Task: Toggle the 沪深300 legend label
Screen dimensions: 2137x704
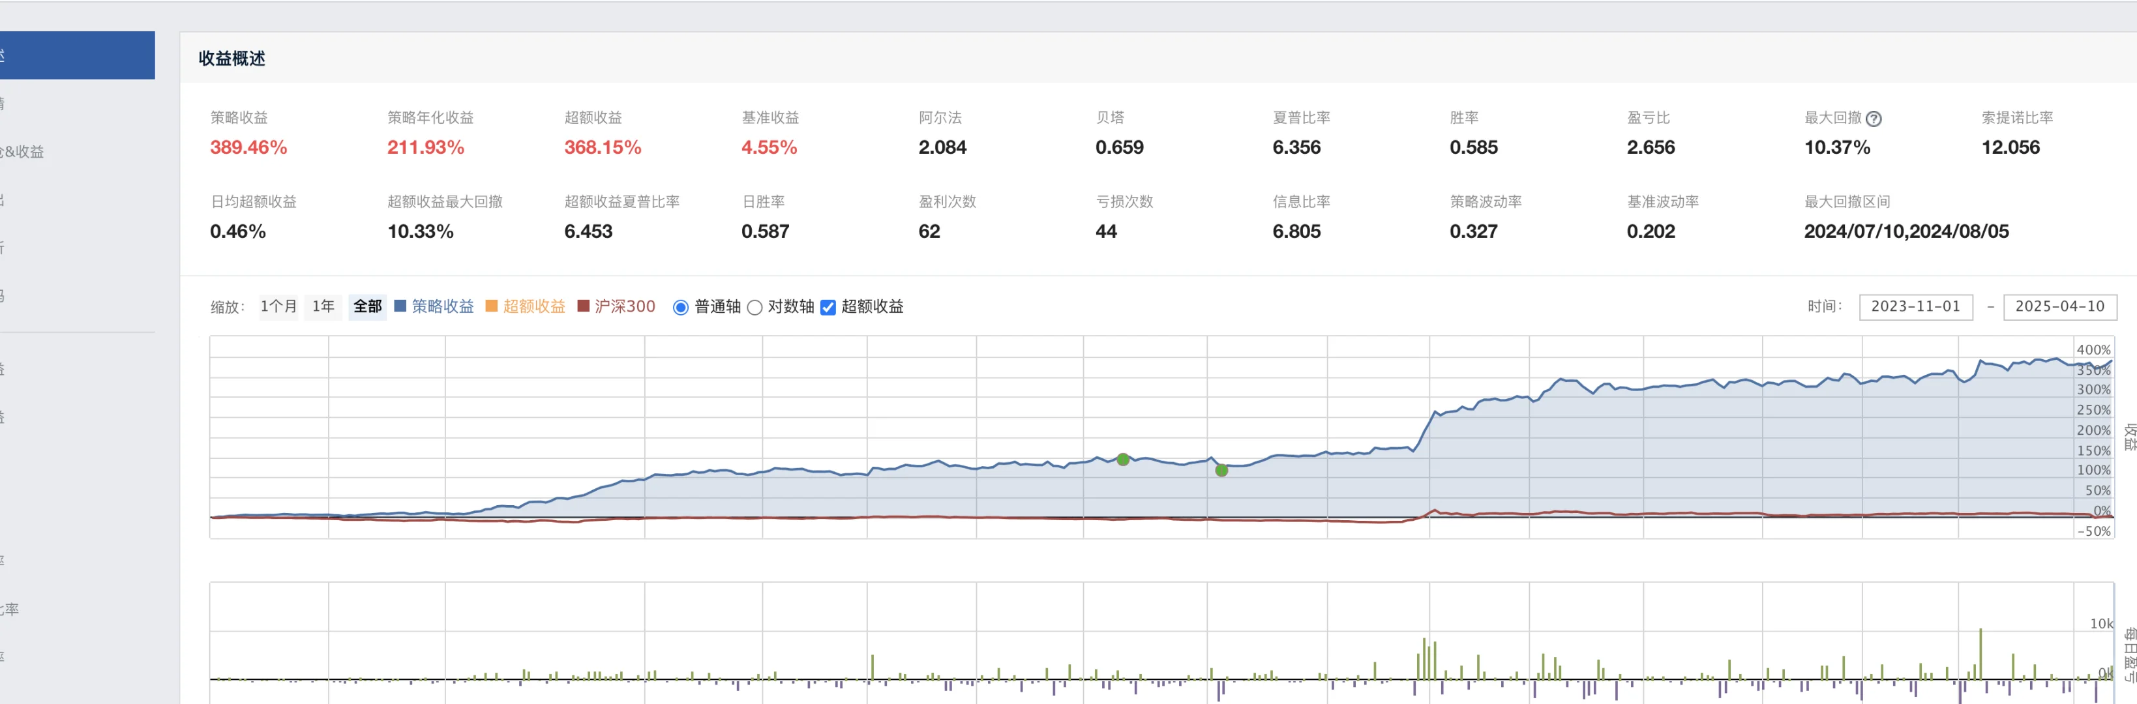Action: click(x=625, y=306)
